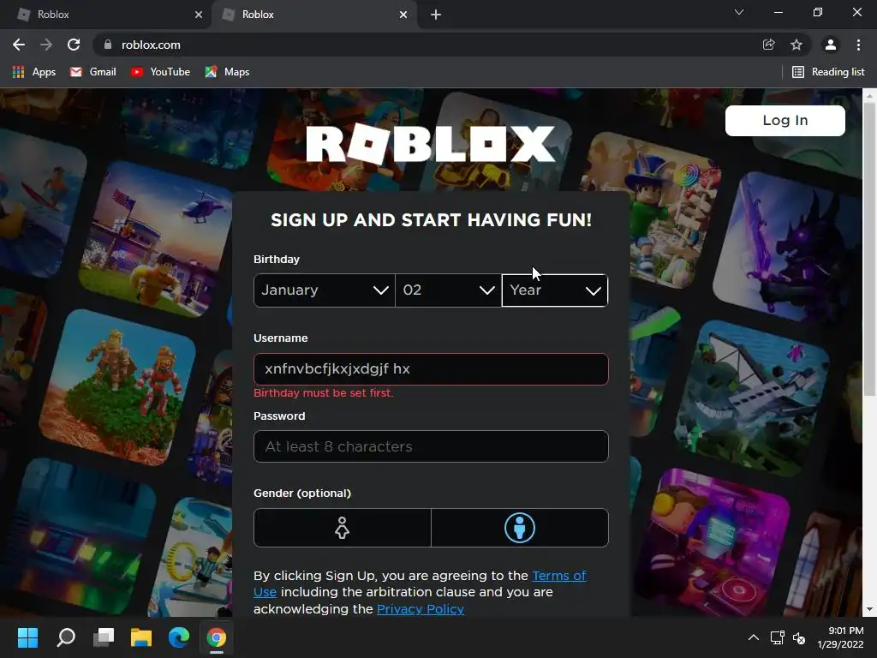Reload the Roblox page
This screenshot has height=658, width=877.
(74, 45)
